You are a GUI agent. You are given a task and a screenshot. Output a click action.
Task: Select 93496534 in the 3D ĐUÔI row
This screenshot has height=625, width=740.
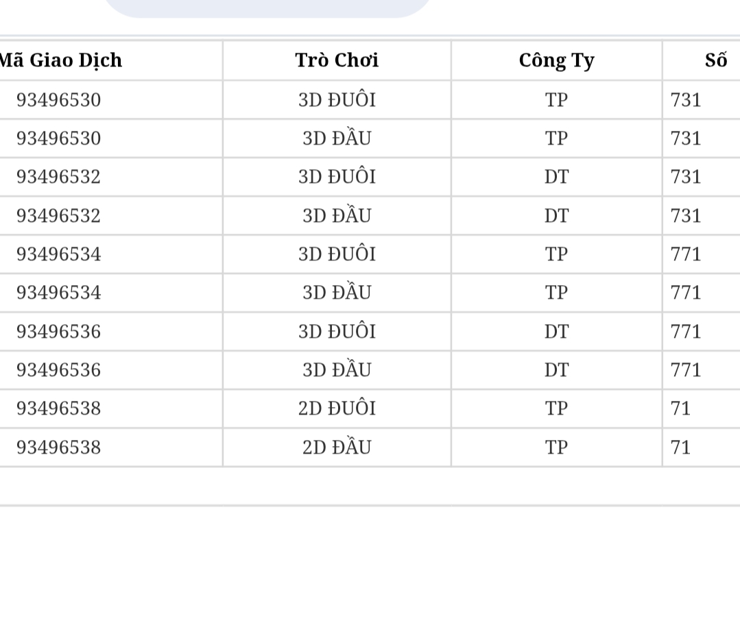click(x=58, y=254)
